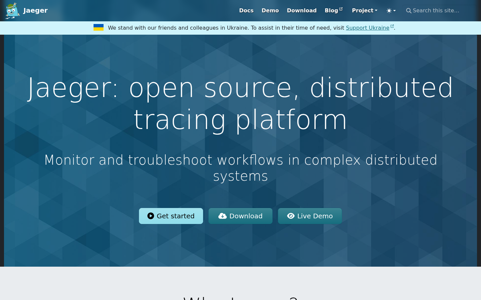Open the Demo page from navbar

pos(270,11)
